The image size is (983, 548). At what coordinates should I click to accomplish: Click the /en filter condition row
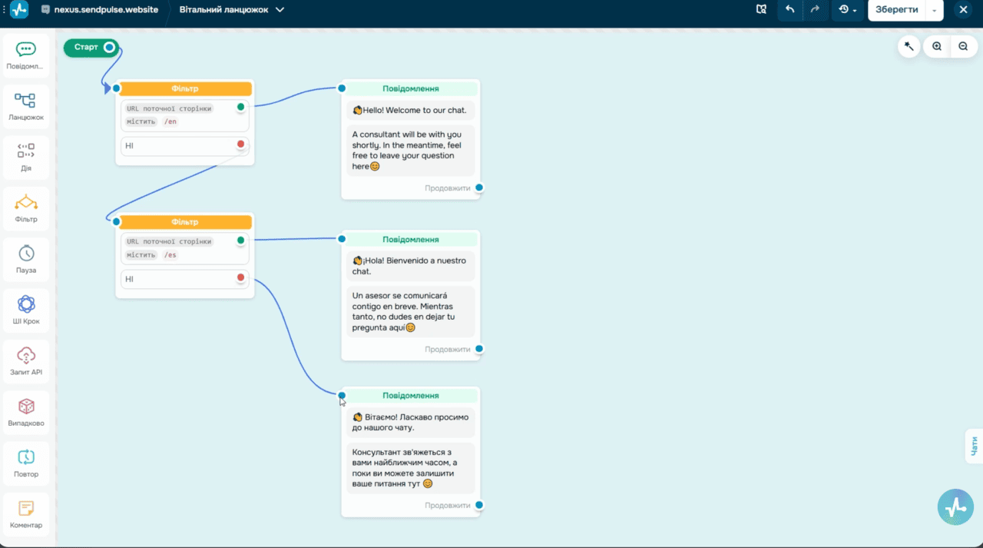pos(185,115)
